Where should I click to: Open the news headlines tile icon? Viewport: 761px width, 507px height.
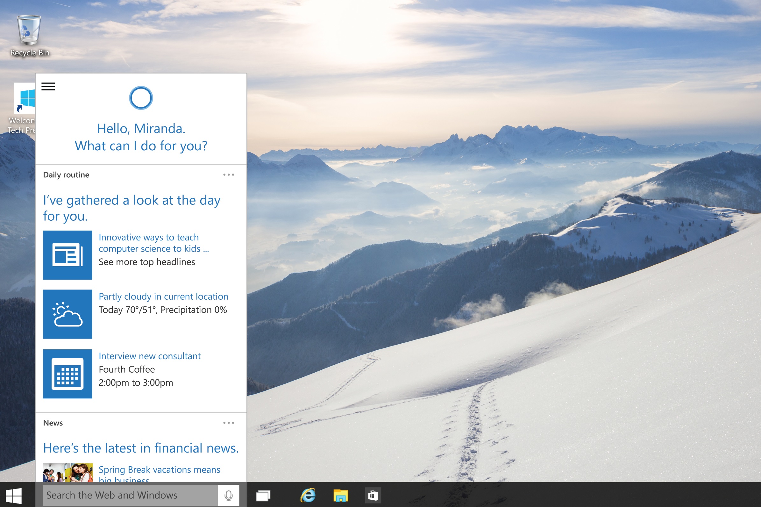[x=67, y=255]
